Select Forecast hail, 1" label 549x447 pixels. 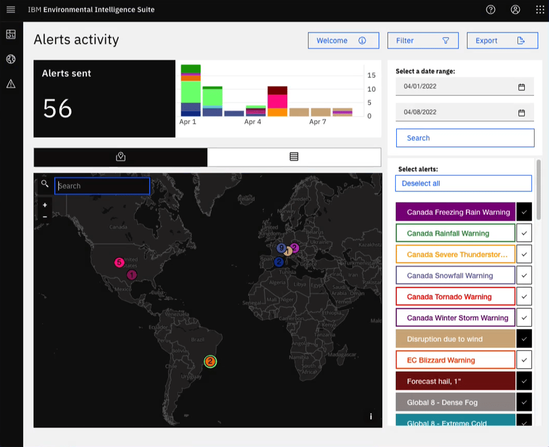pos(456,381)
